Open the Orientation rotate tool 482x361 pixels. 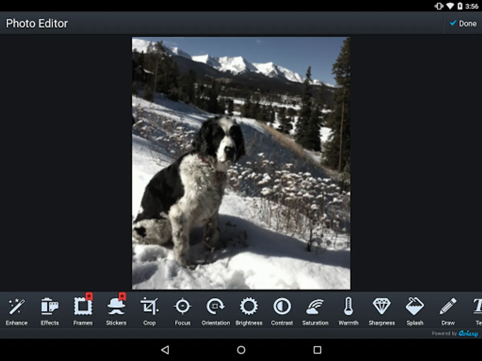click(x=216, y=311)
